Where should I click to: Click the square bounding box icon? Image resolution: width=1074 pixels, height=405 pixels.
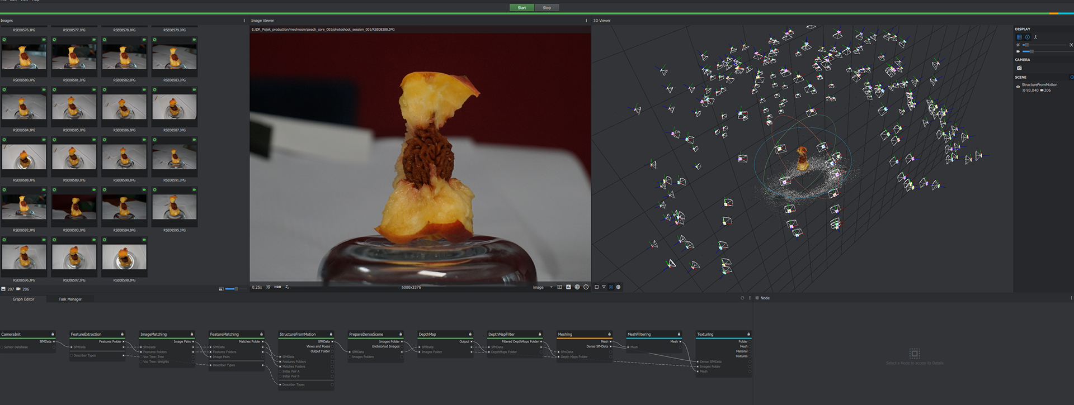coord(596,287)
